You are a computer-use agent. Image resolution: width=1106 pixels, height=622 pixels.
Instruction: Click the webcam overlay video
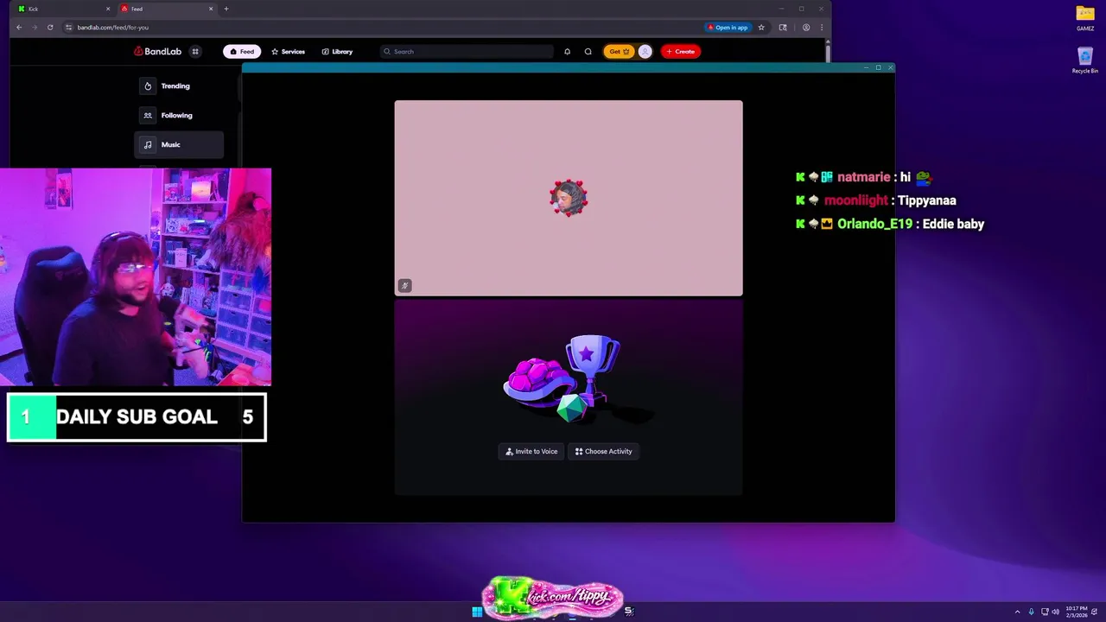click(x=136, y=277)
